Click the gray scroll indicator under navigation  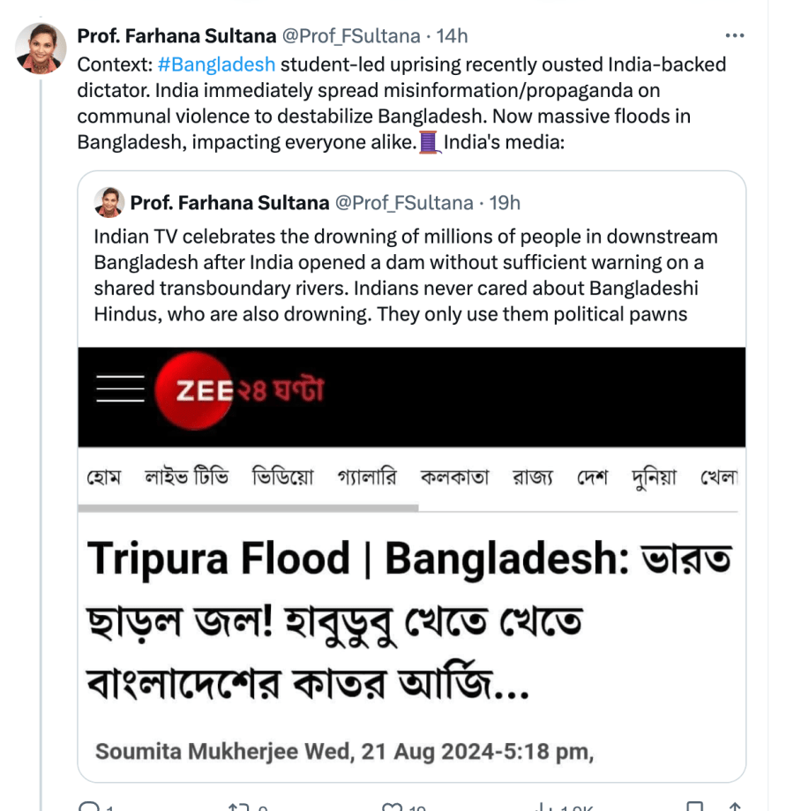click(248, 508)
